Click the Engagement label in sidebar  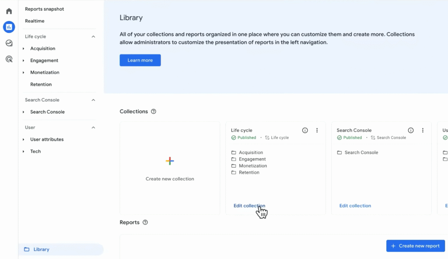[x=44, y=60]
